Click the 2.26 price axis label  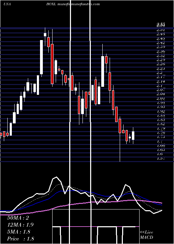point(161,64)
